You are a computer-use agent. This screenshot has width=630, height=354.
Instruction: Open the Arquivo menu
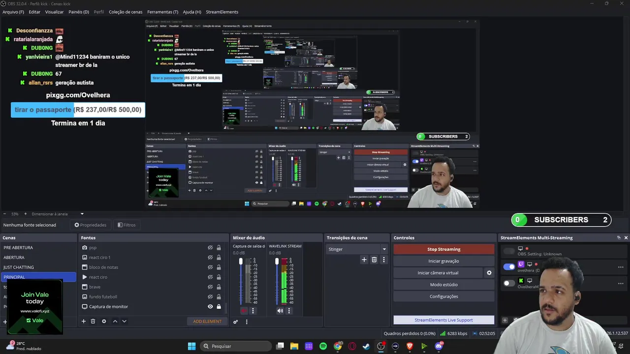[x=13, y=12]
